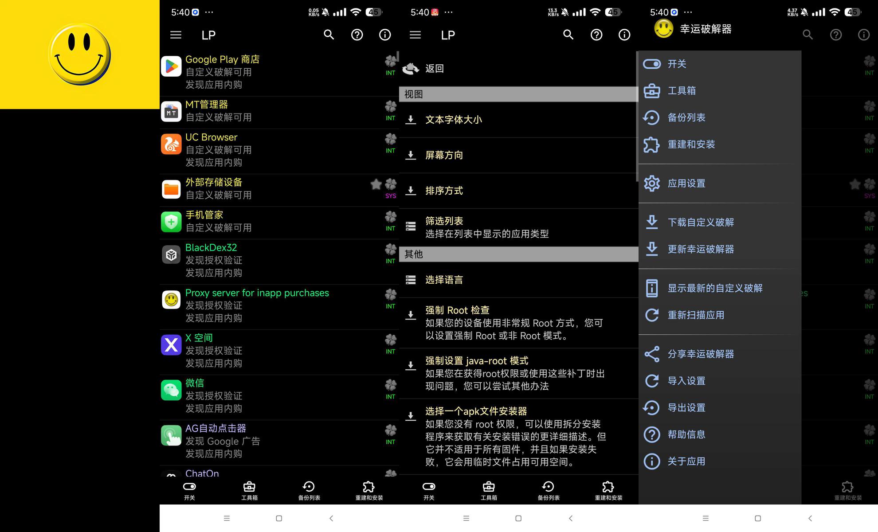Select 工具箱 in the drawer menu
Screen dimensions: 878x532
click(720, 91)
